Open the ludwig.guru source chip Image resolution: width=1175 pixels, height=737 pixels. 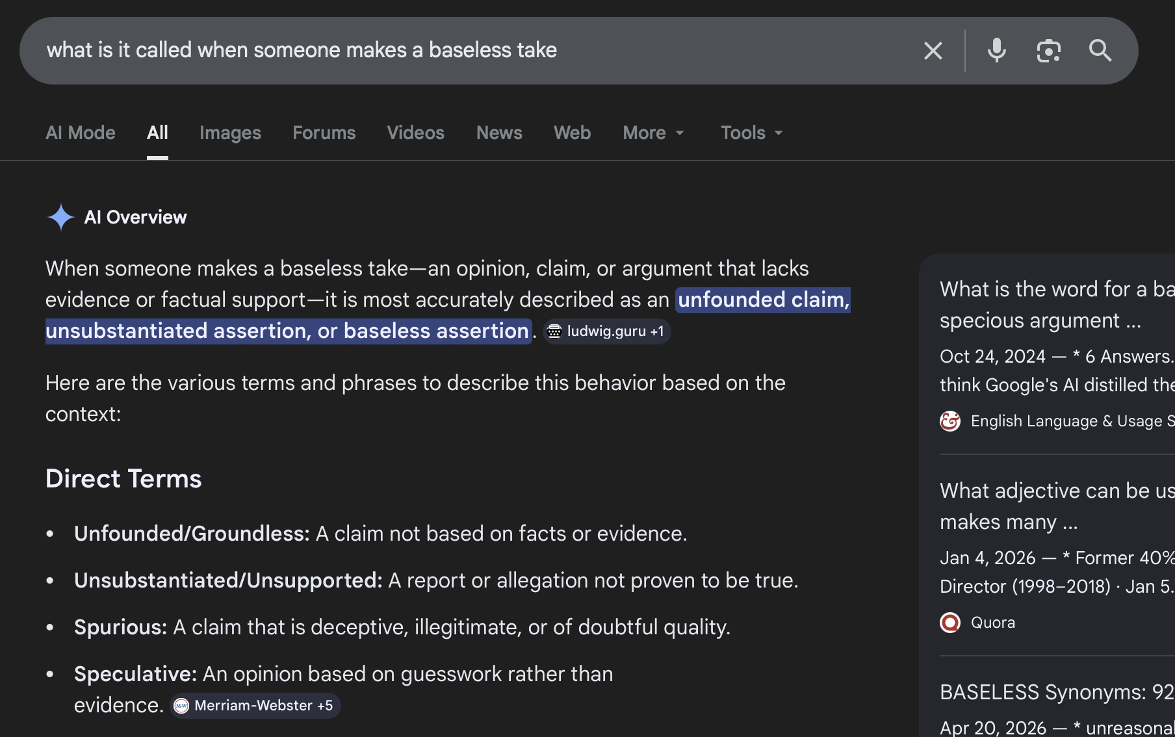[x=606, y=331]
